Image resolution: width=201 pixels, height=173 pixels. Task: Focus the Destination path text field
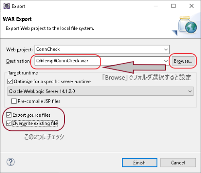(99, 61)
